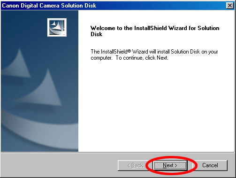The image size is (236, 178).
Task: Click the underlined N in the Next button
Action: pyautogui.click(x=165, y=165)
